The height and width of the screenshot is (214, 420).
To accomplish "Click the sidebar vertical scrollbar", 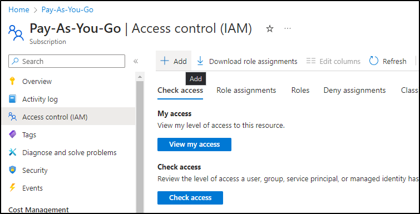I will pos(140,147).
